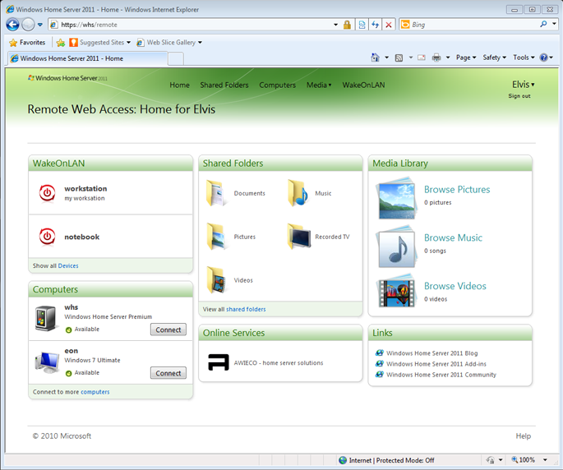Click the Browse Videos filmstrip thumbnail
This screenshot has height=470, width=563.
397,292
